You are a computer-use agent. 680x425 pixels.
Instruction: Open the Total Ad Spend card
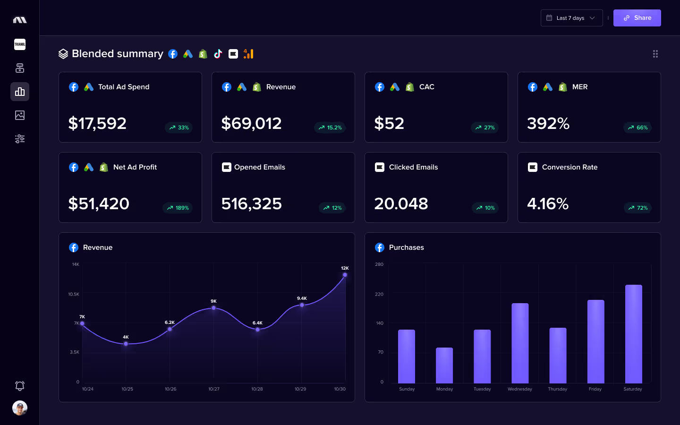[130, 107]
